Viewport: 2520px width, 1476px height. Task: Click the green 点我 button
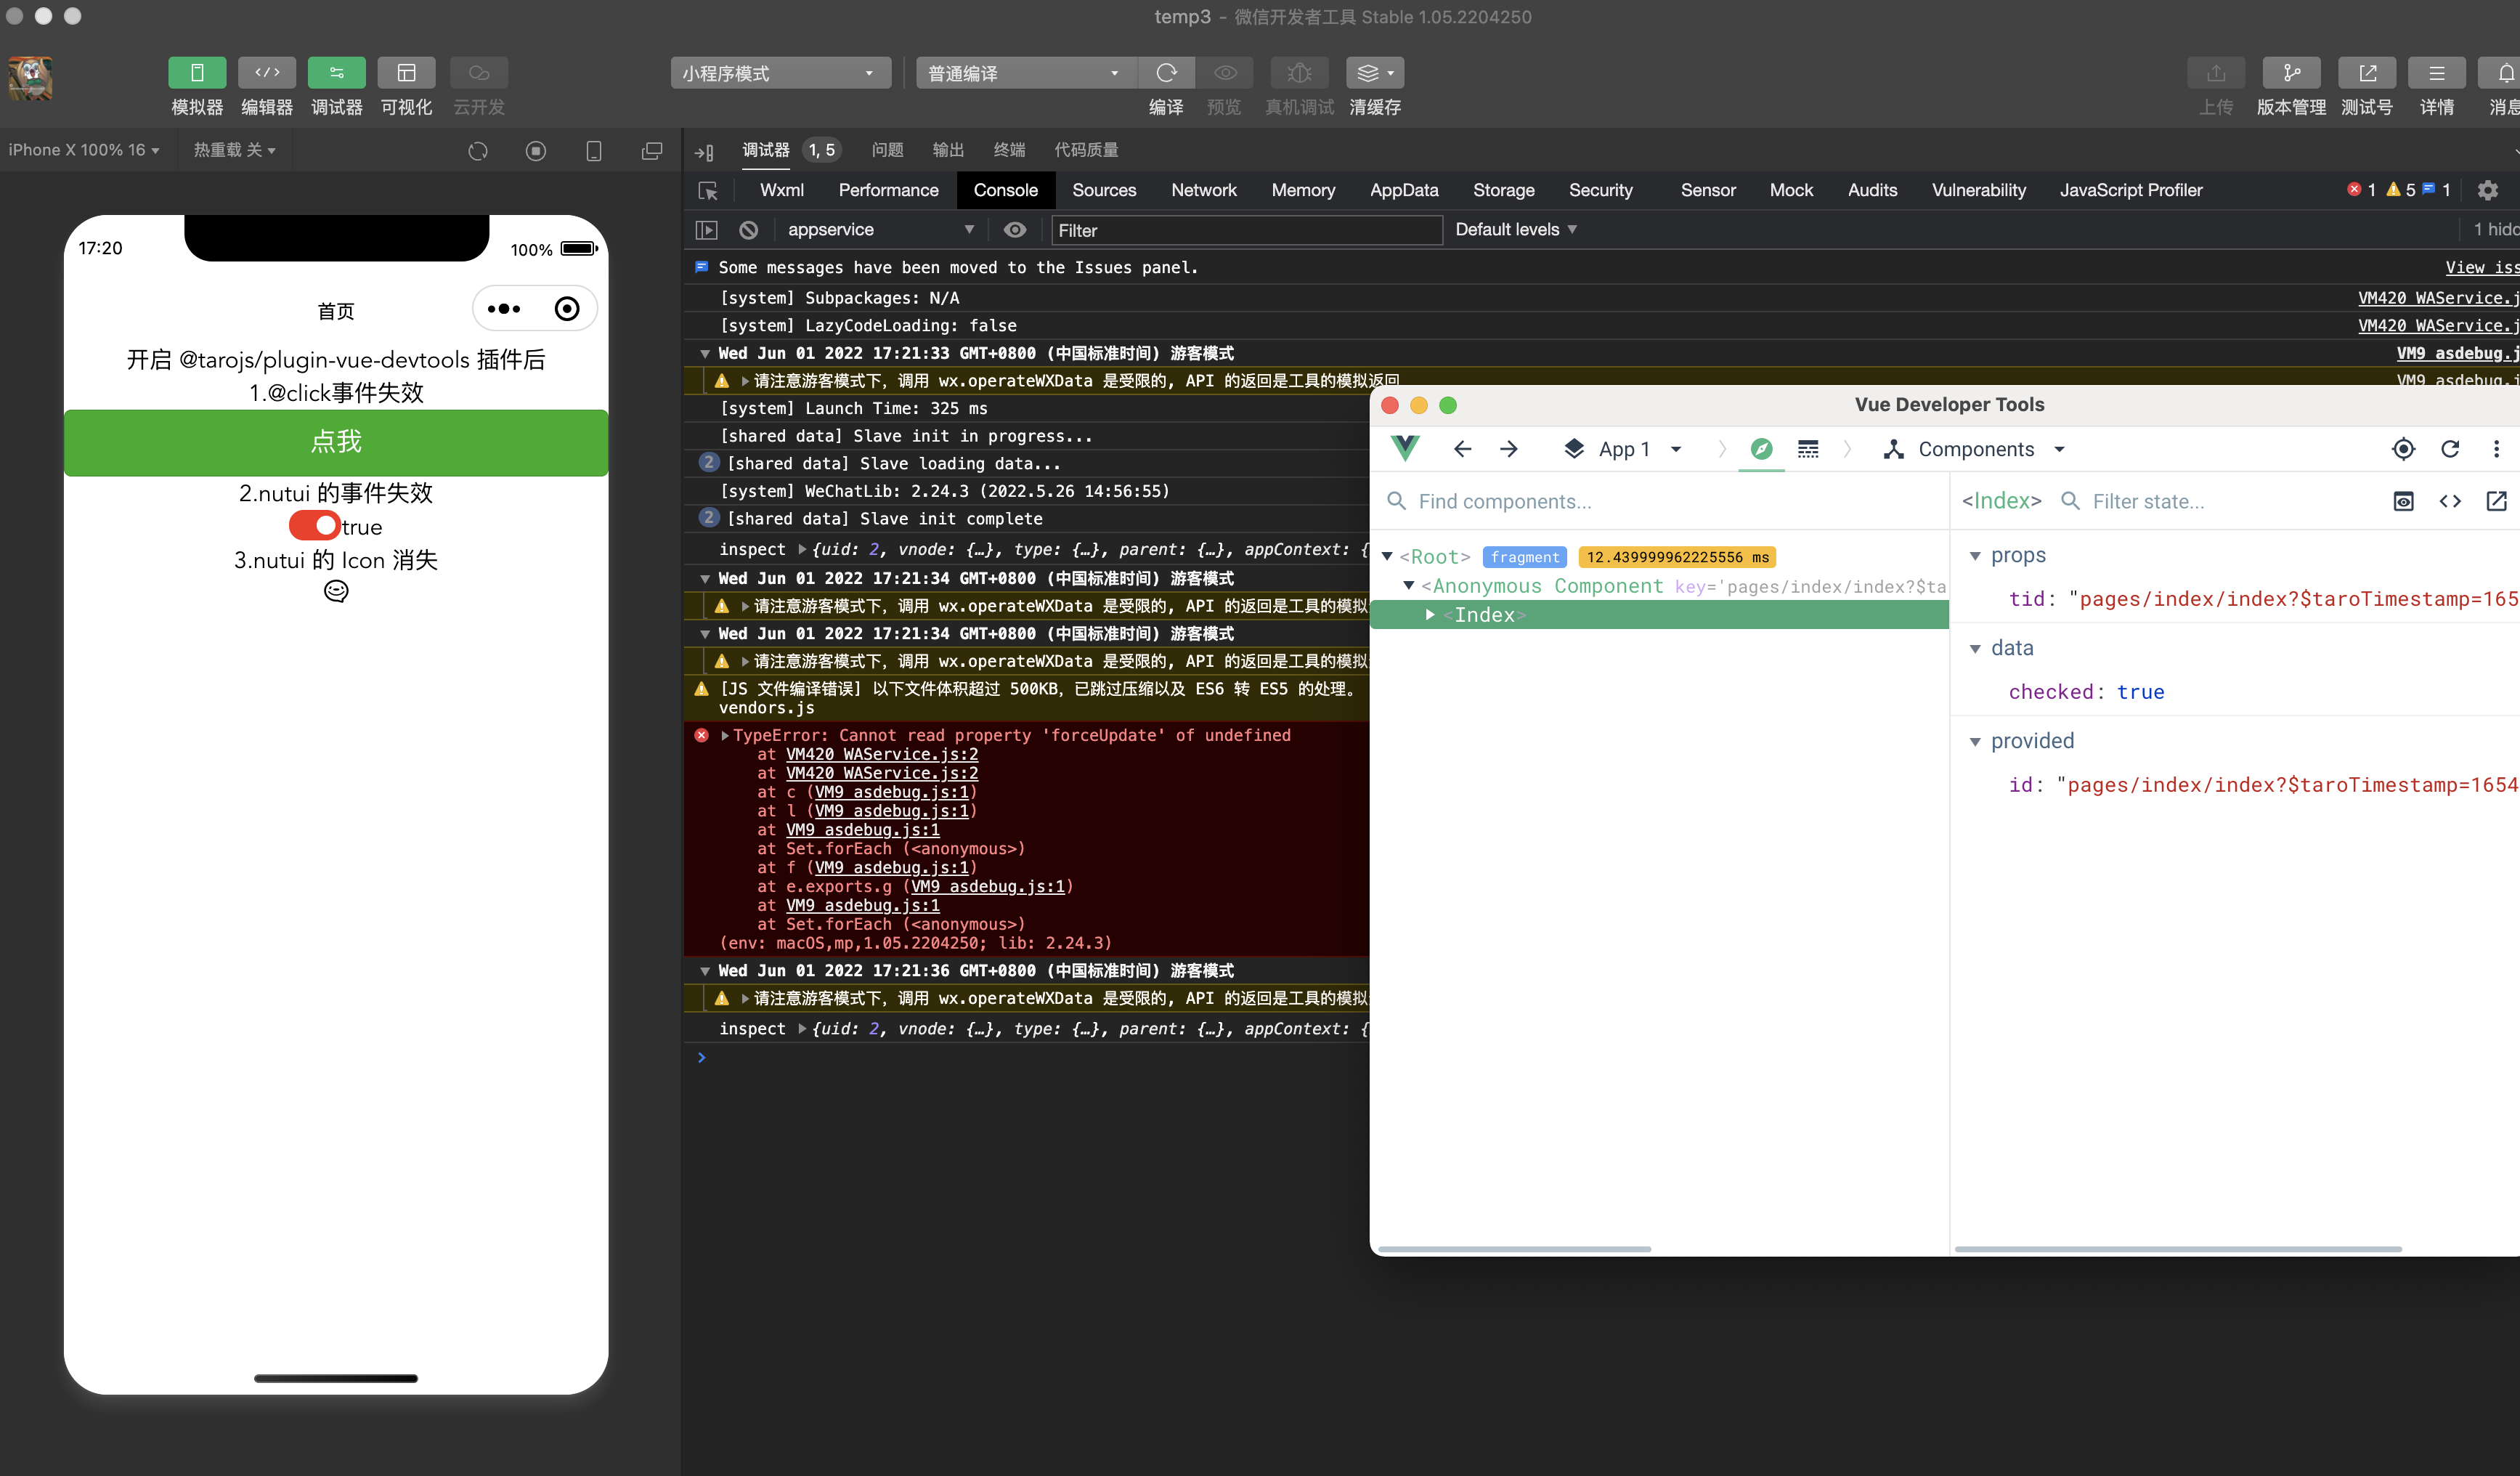click(x=336, y=442)
